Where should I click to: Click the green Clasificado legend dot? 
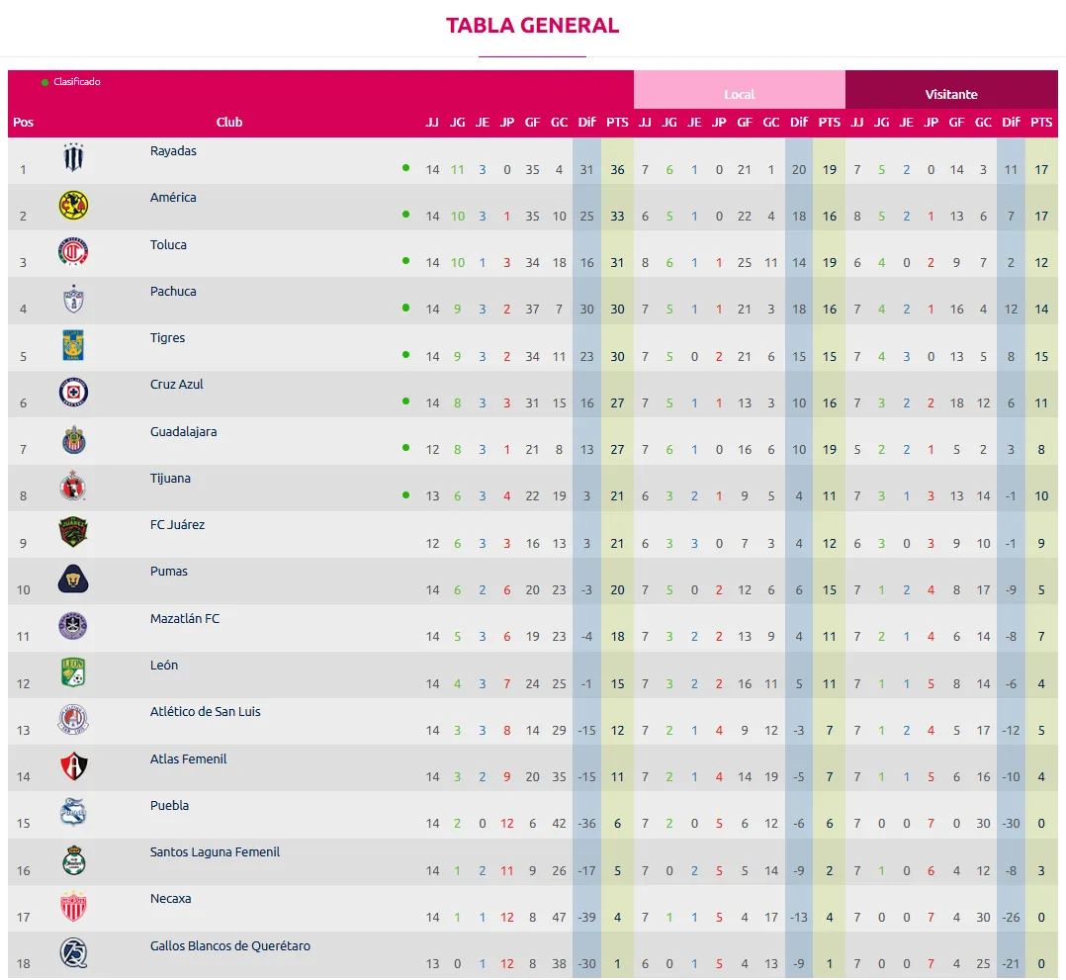click(45, 82)
